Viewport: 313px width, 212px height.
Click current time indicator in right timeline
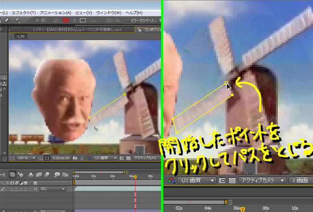click(242, 209)
